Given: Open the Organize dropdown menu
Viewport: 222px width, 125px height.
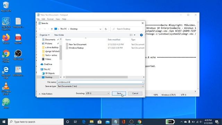Looking at the screenshot, I should (x=44, y=35).
